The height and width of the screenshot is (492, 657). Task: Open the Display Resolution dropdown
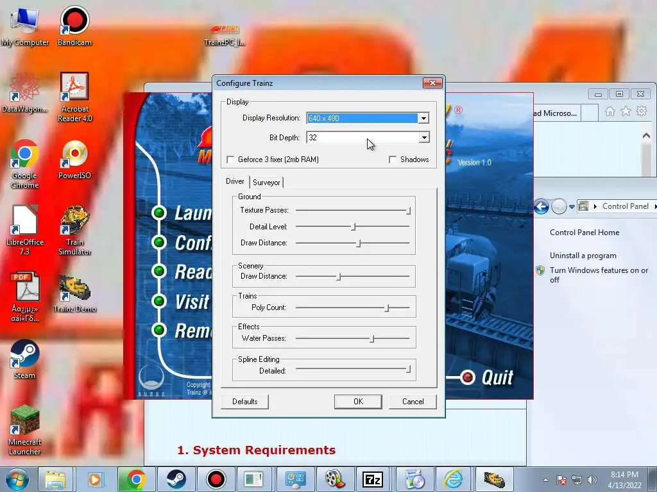pyautogui.click(x=423, y=118)
